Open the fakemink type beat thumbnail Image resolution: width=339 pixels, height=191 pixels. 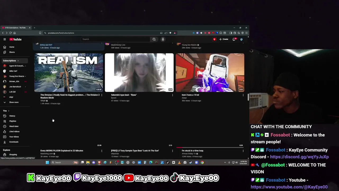pyautogui.click(x=139, y=72)
